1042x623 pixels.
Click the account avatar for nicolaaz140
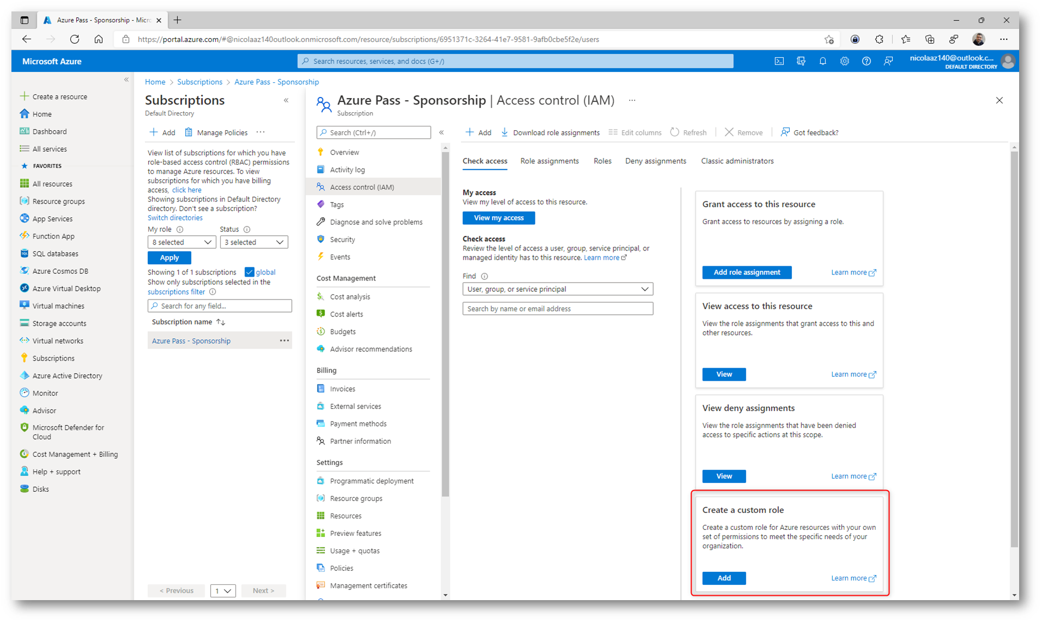point(1008,61)
